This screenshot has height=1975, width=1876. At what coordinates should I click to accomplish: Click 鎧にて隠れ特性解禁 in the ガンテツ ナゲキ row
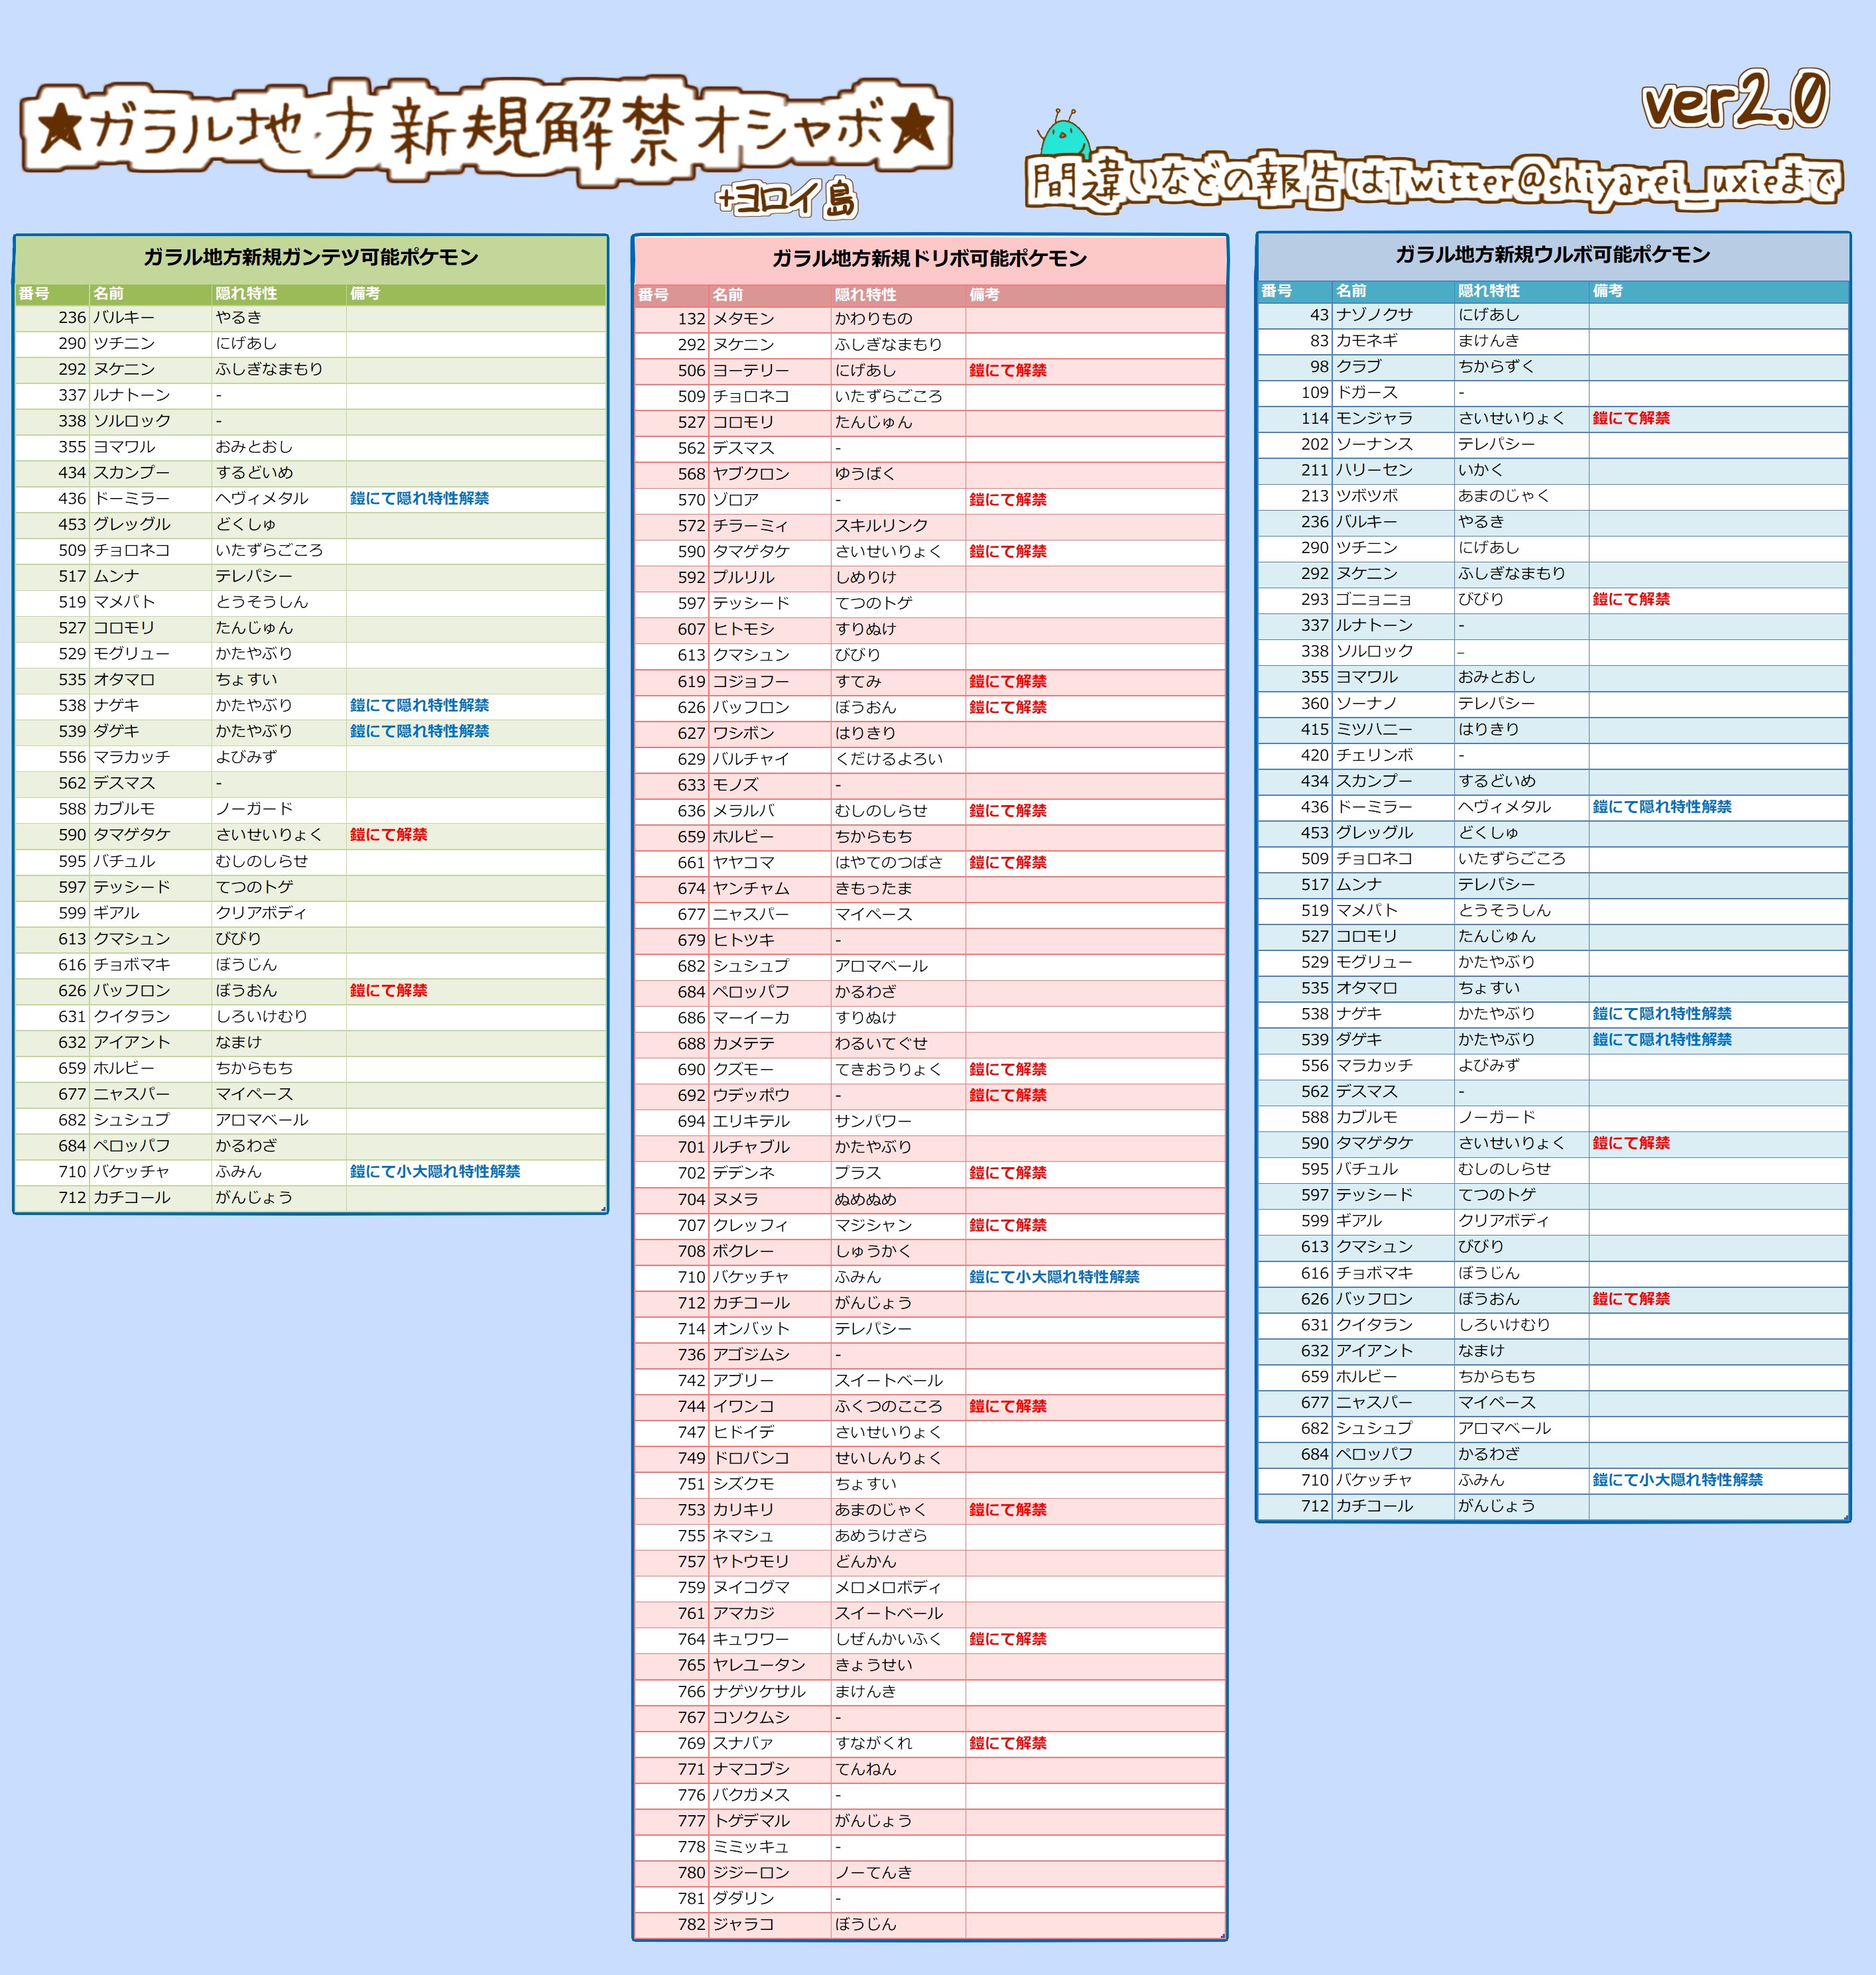pyautogui.click(x=419, y=706)
